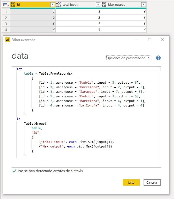This screenshot has height=199, width=174.
Task: Click the id column header
Action: (31, 5)
